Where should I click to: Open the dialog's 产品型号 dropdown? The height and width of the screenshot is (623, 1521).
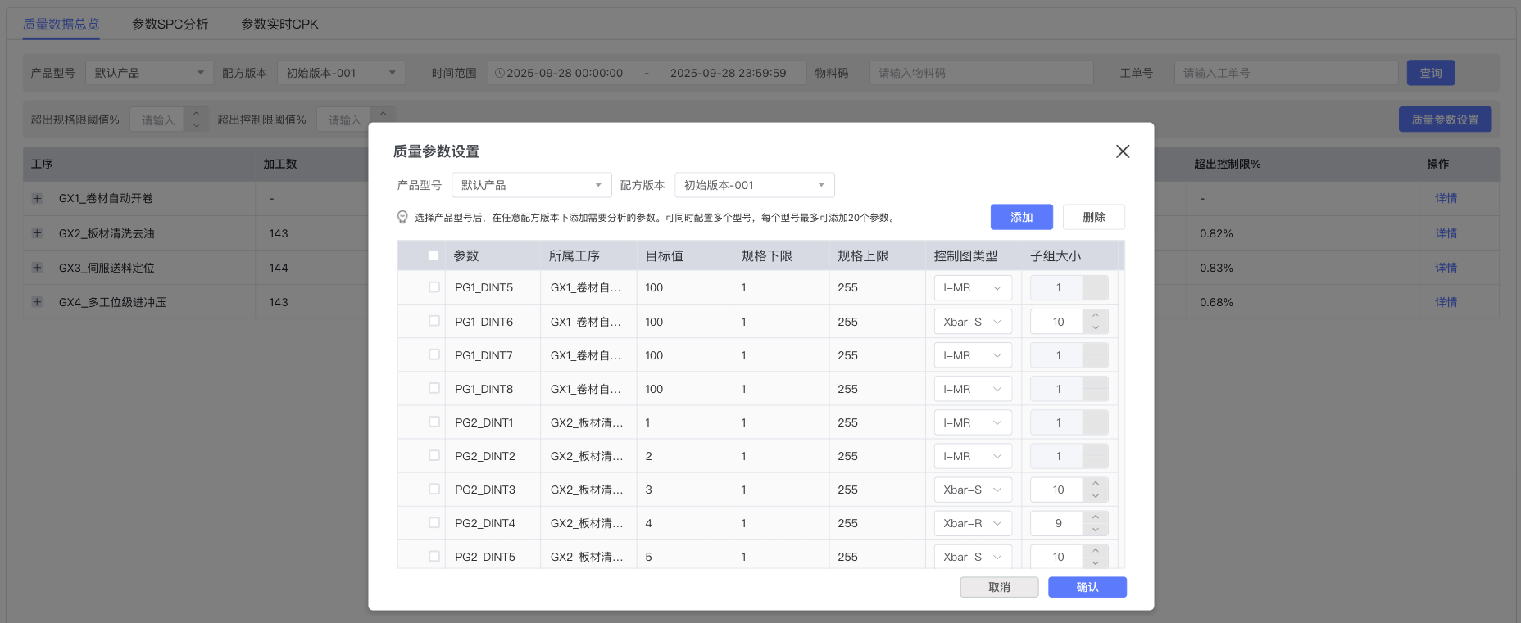(531, 185)
